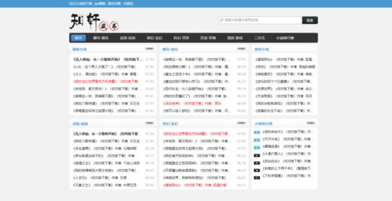Click rank badge beside 《天天中奖》
Viewport: 392px width, 201px height.
point(257,140)
